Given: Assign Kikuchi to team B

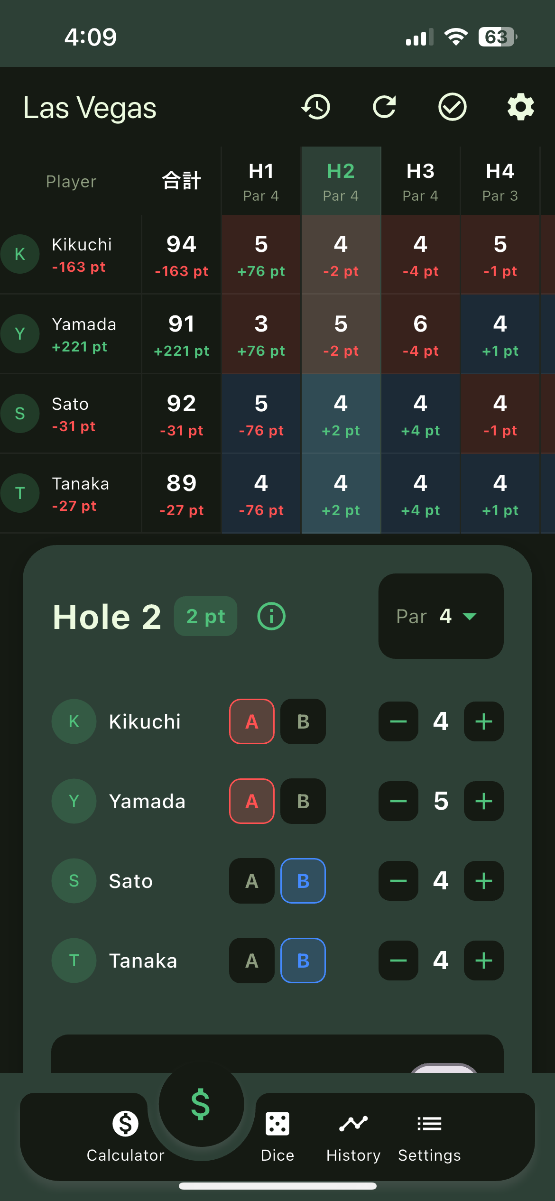Looking at the screenshot, I should tap(303, 721).
